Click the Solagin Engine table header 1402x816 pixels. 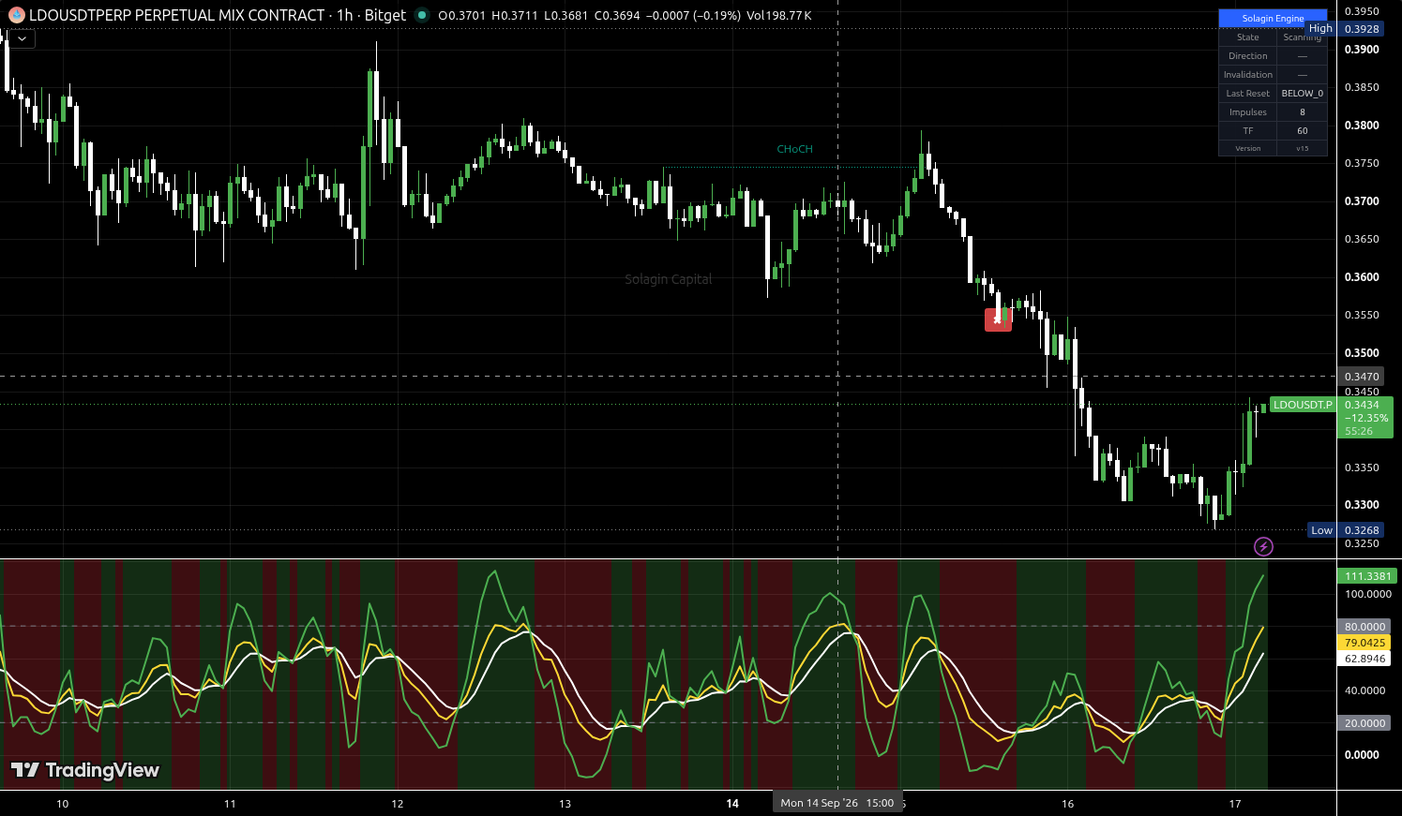pyautogui.click(x=1273, y=18)
